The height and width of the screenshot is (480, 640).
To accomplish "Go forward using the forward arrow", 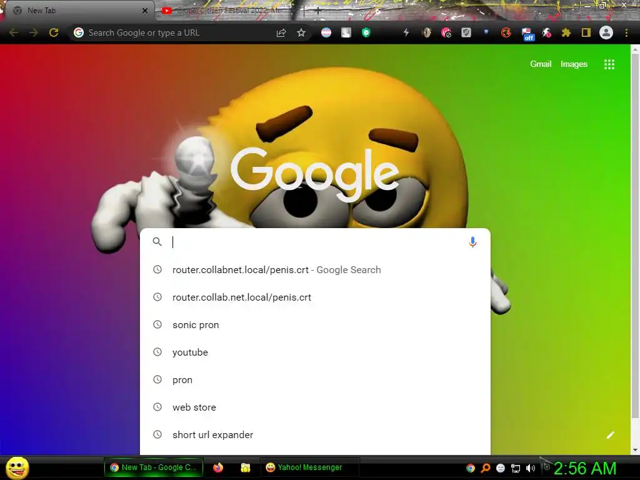I will click(x=34, y=32).
